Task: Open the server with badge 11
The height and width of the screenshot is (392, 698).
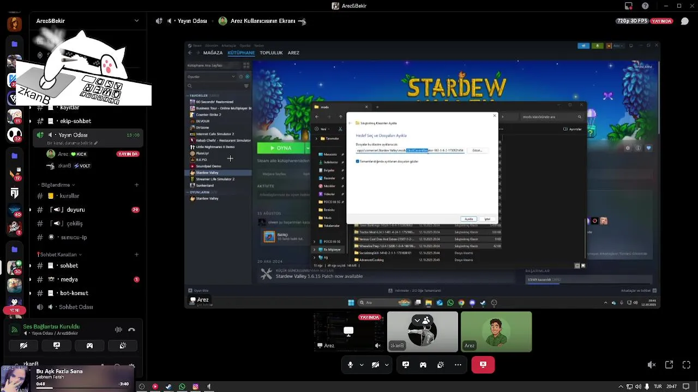Action: pyautogui.click(x=15, y=116)
